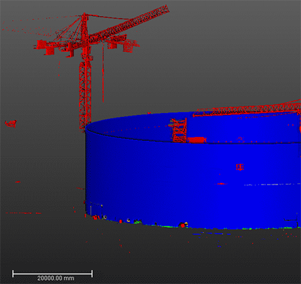The image size is (301, 284).
Task: Click the 20000.00 mm scale bar label
Action: 56,278
